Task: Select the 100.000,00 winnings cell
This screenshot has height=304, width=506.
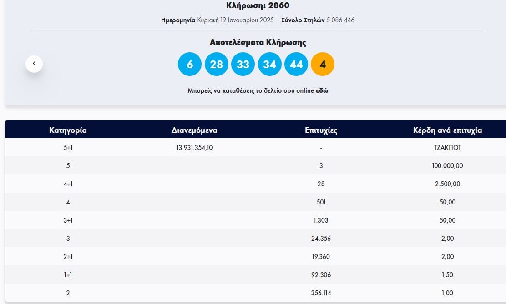Action: [x=447, y=166]
